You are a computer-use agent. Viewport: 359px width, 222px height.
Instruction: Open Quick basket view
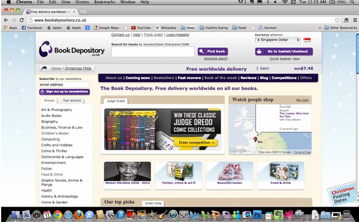pos(284,59)
